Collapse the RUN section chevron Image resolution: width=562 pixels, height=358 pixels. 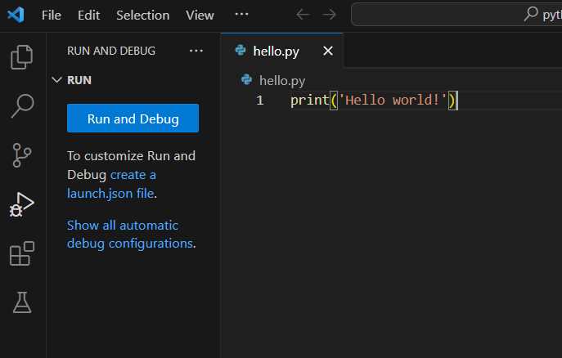coord(56,80)
